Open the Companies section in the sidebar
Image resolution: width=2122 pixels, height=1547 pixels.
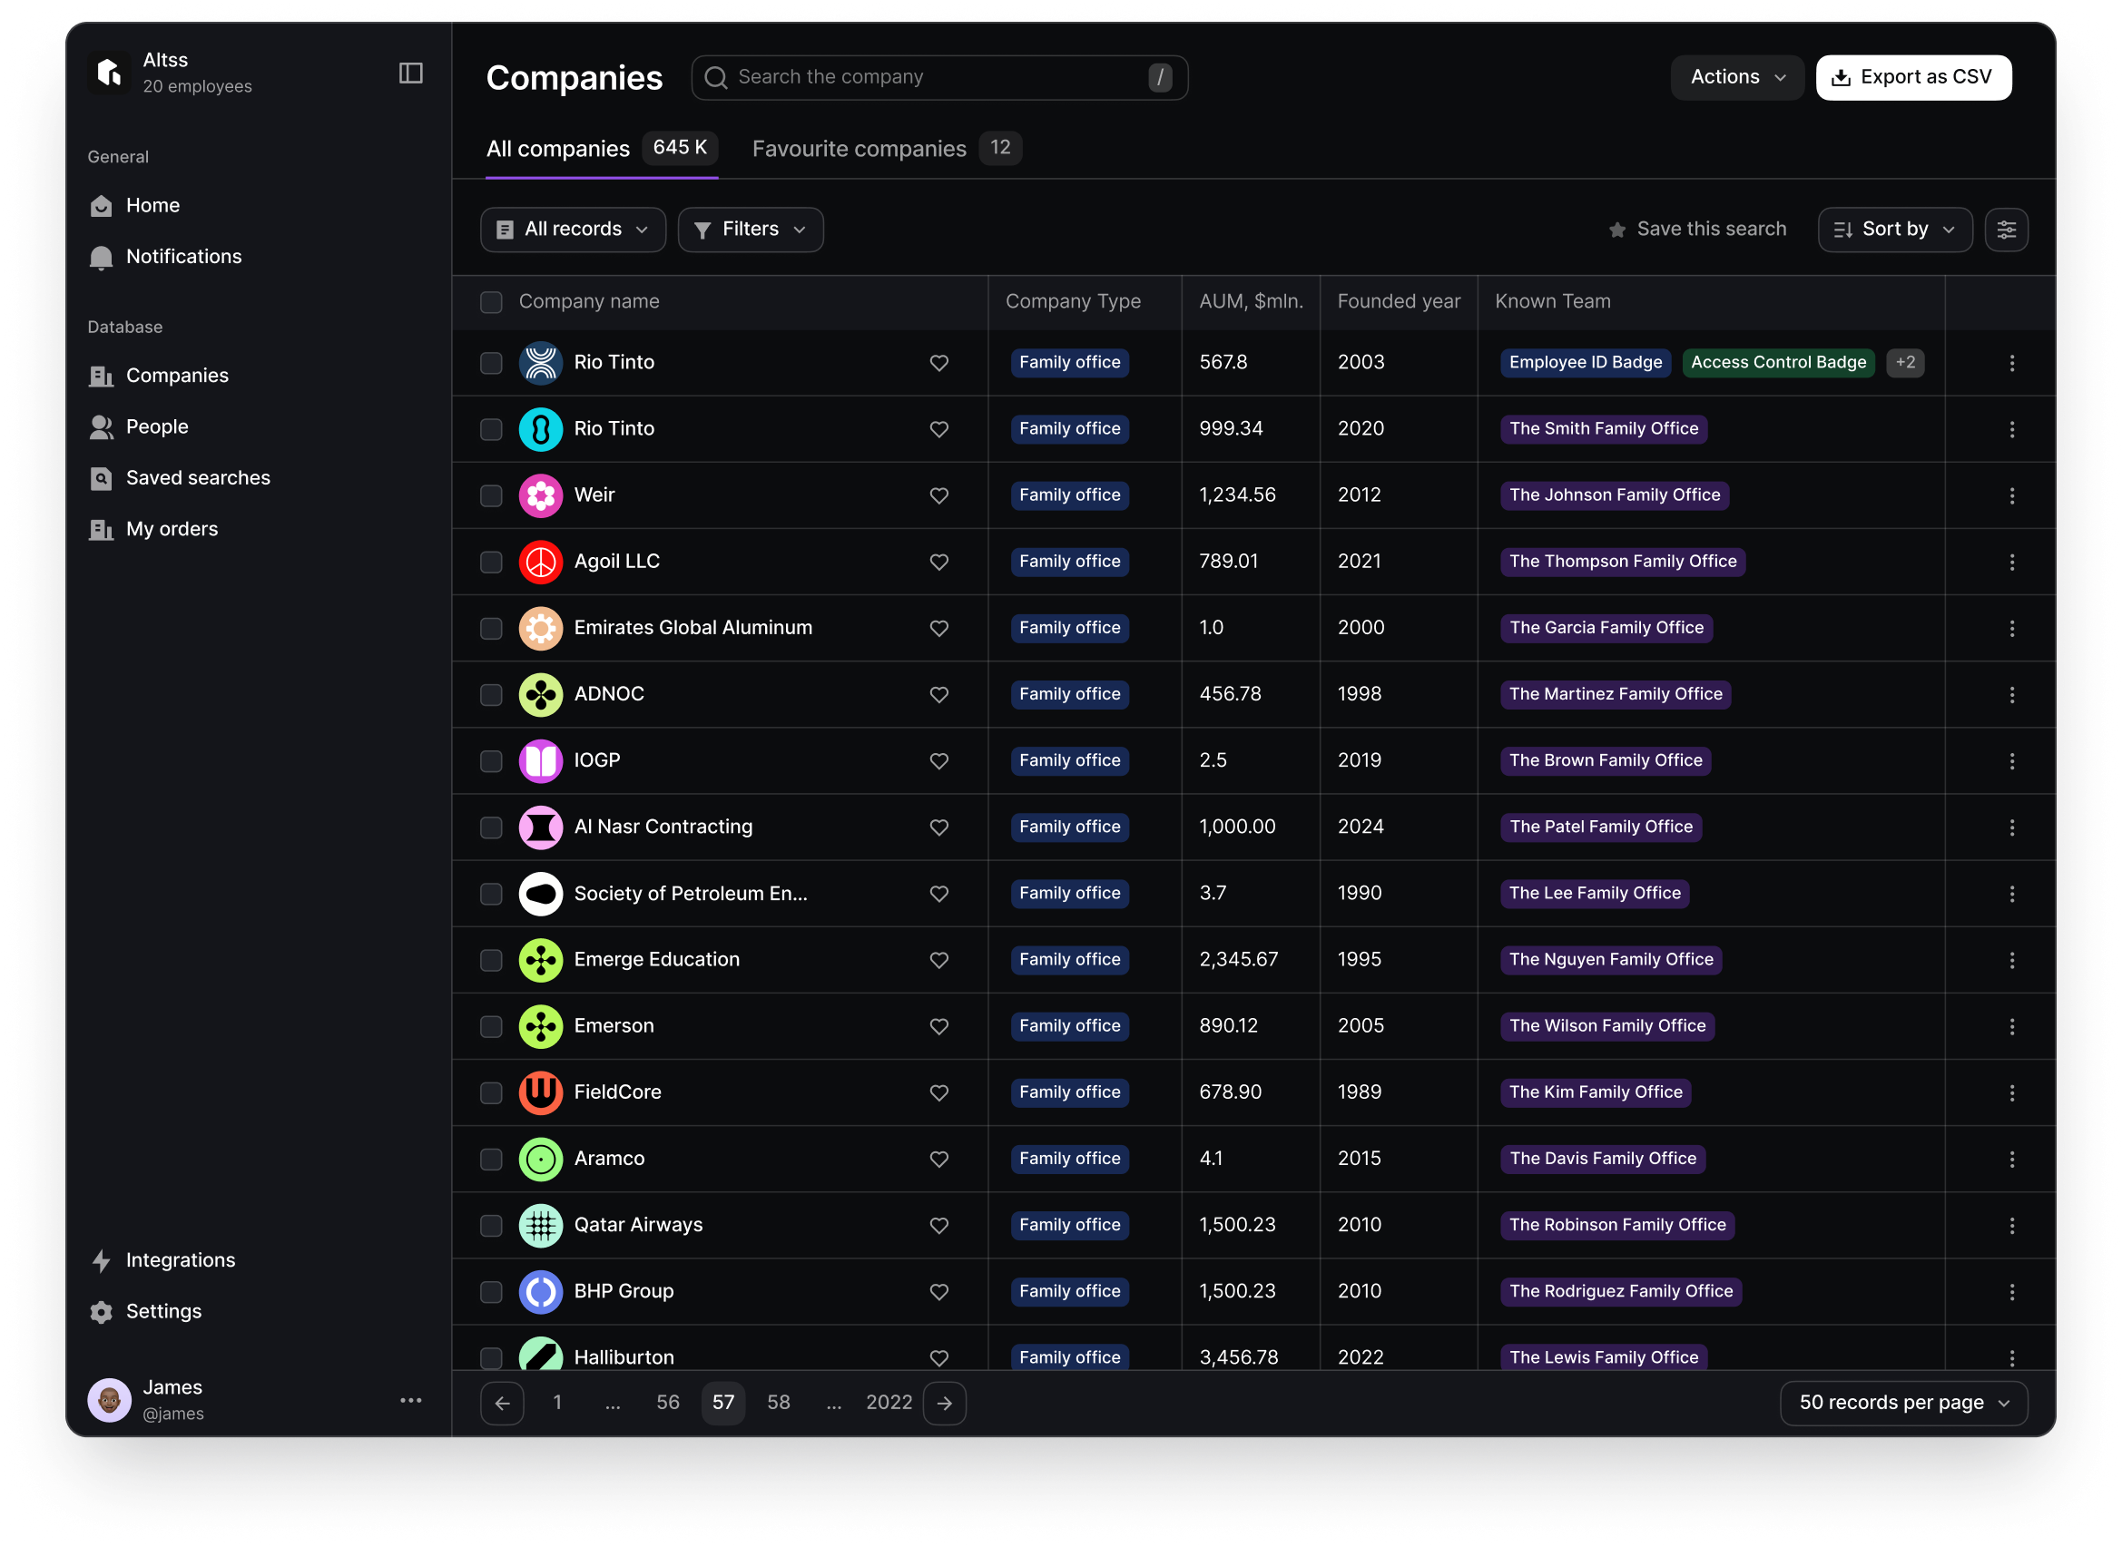pyautogui.click(x=177, y=375)
